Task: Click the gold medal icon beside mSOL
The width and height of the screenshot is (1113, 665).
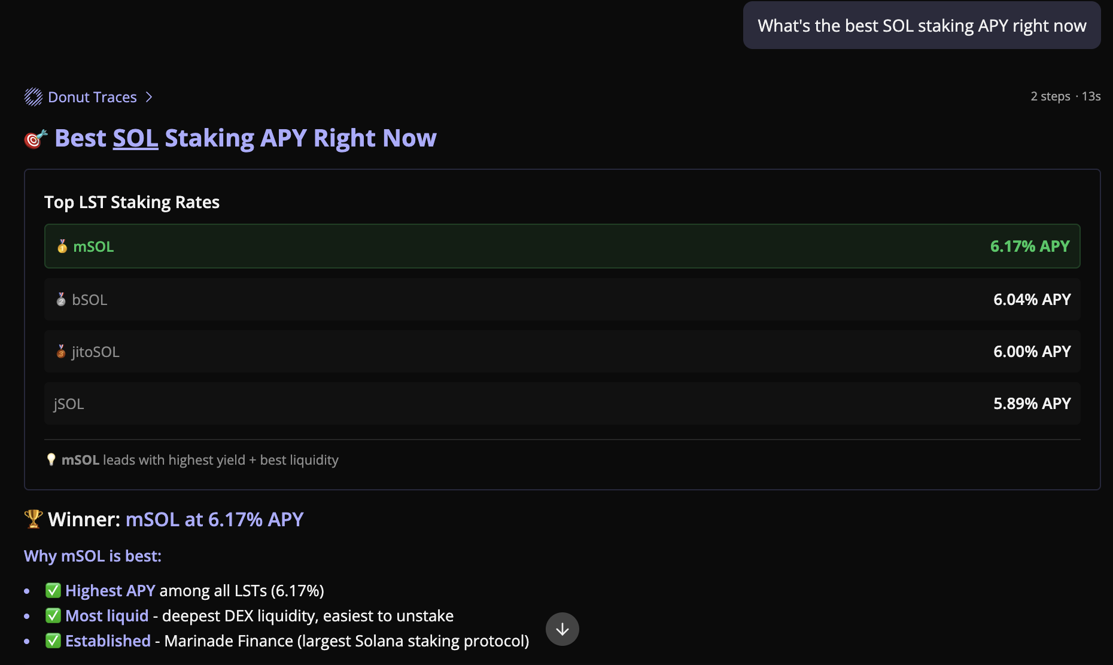Action: 62,246
